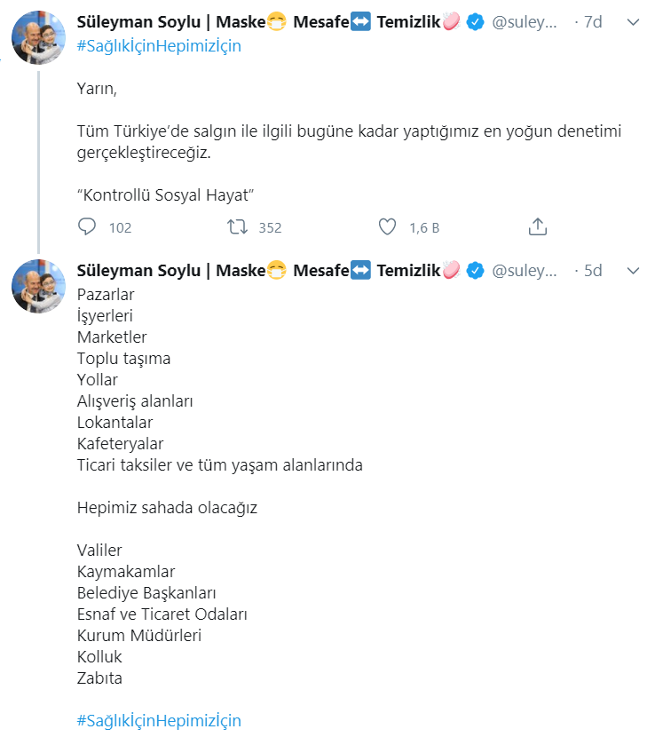Open the second tweet's more-options chevron

pyautogui.click(x=633, y=270)
